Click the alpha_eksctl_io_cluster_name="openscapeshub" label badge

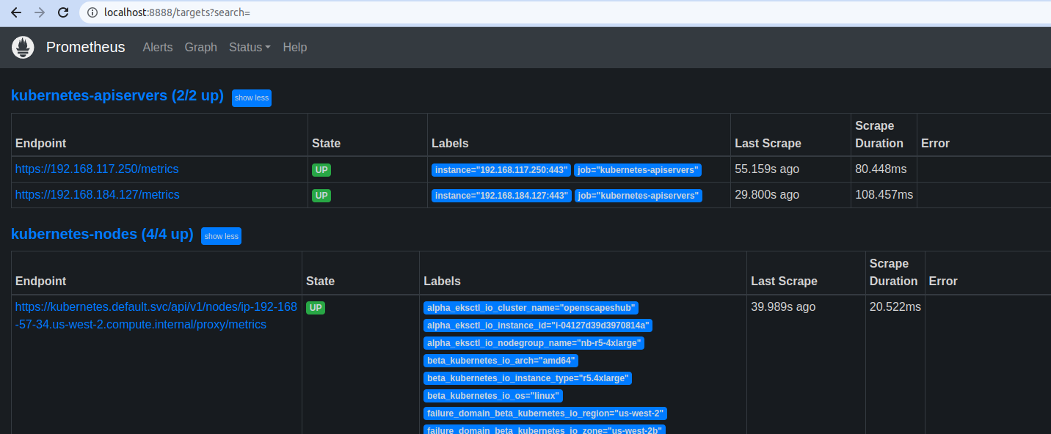click(531, 307)
